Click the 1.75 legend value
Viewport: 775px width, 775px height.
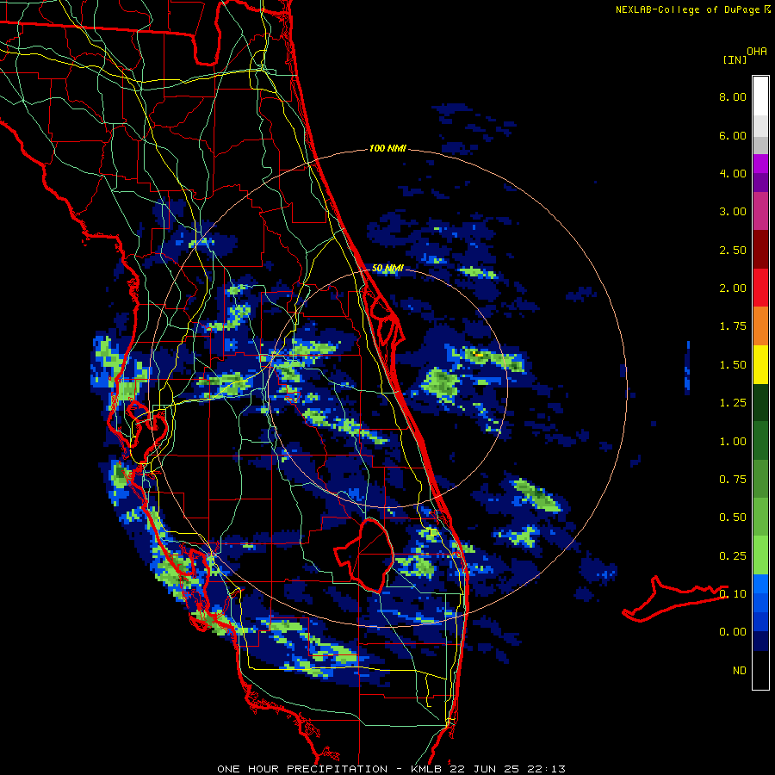coord(733,326)
